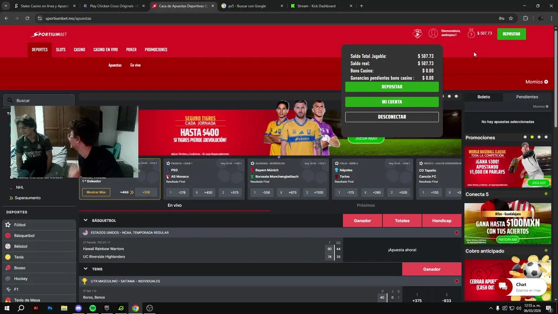
Task: Open the user profile avatar icon
Action: pos(433,33)
